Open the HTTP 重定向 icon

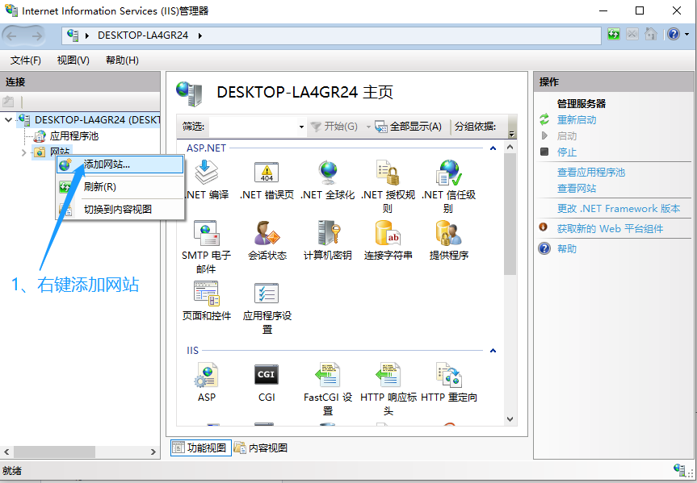(448, 376)
